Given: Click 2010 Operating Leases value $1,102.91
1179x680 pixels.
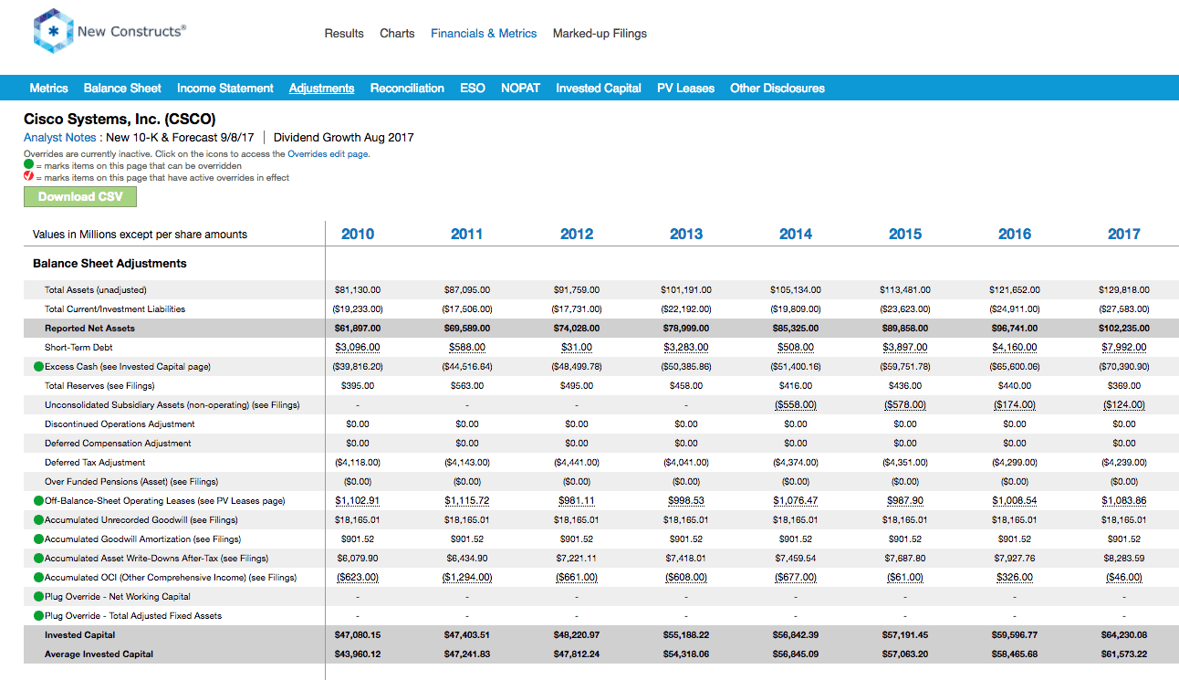Looking at the screenshot, I should pos(358,501).
